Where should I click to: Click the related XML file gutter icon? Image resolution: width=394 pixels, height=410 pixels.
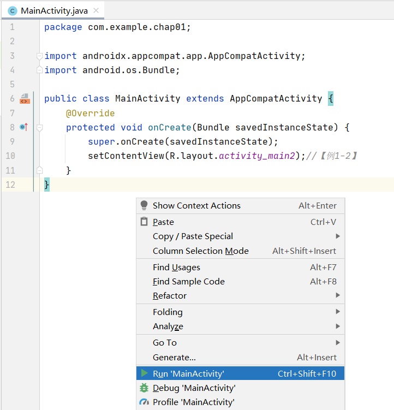pos(25,99)
